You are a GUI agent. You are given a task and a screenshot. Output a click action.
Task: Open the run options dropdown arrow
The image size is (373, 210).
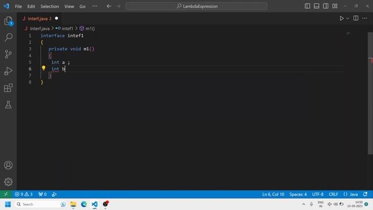click(347, 18)
